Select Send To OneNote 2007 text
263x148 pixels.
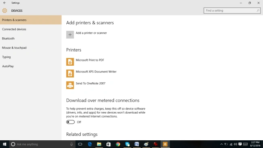pyautogui.click(x=91, y=84)
